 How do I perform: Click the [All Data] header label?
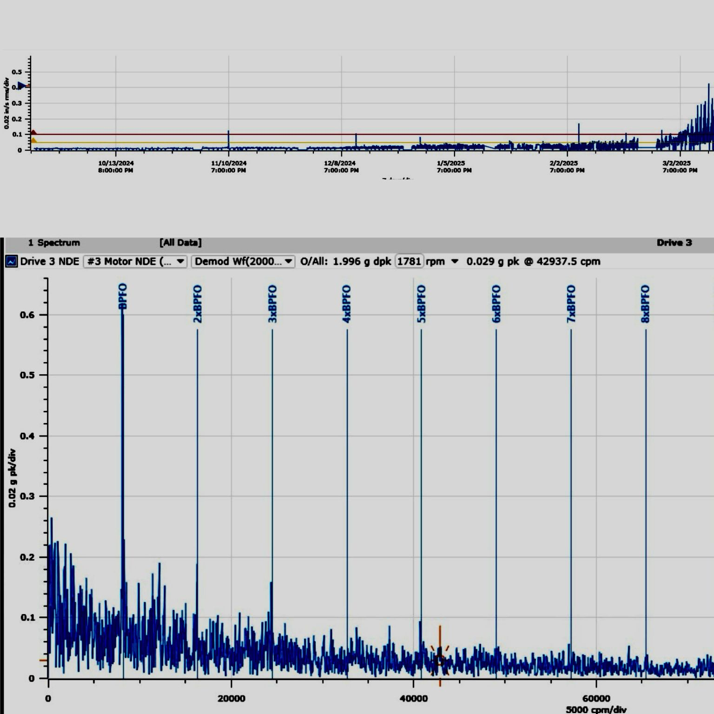tap(180, 243)
